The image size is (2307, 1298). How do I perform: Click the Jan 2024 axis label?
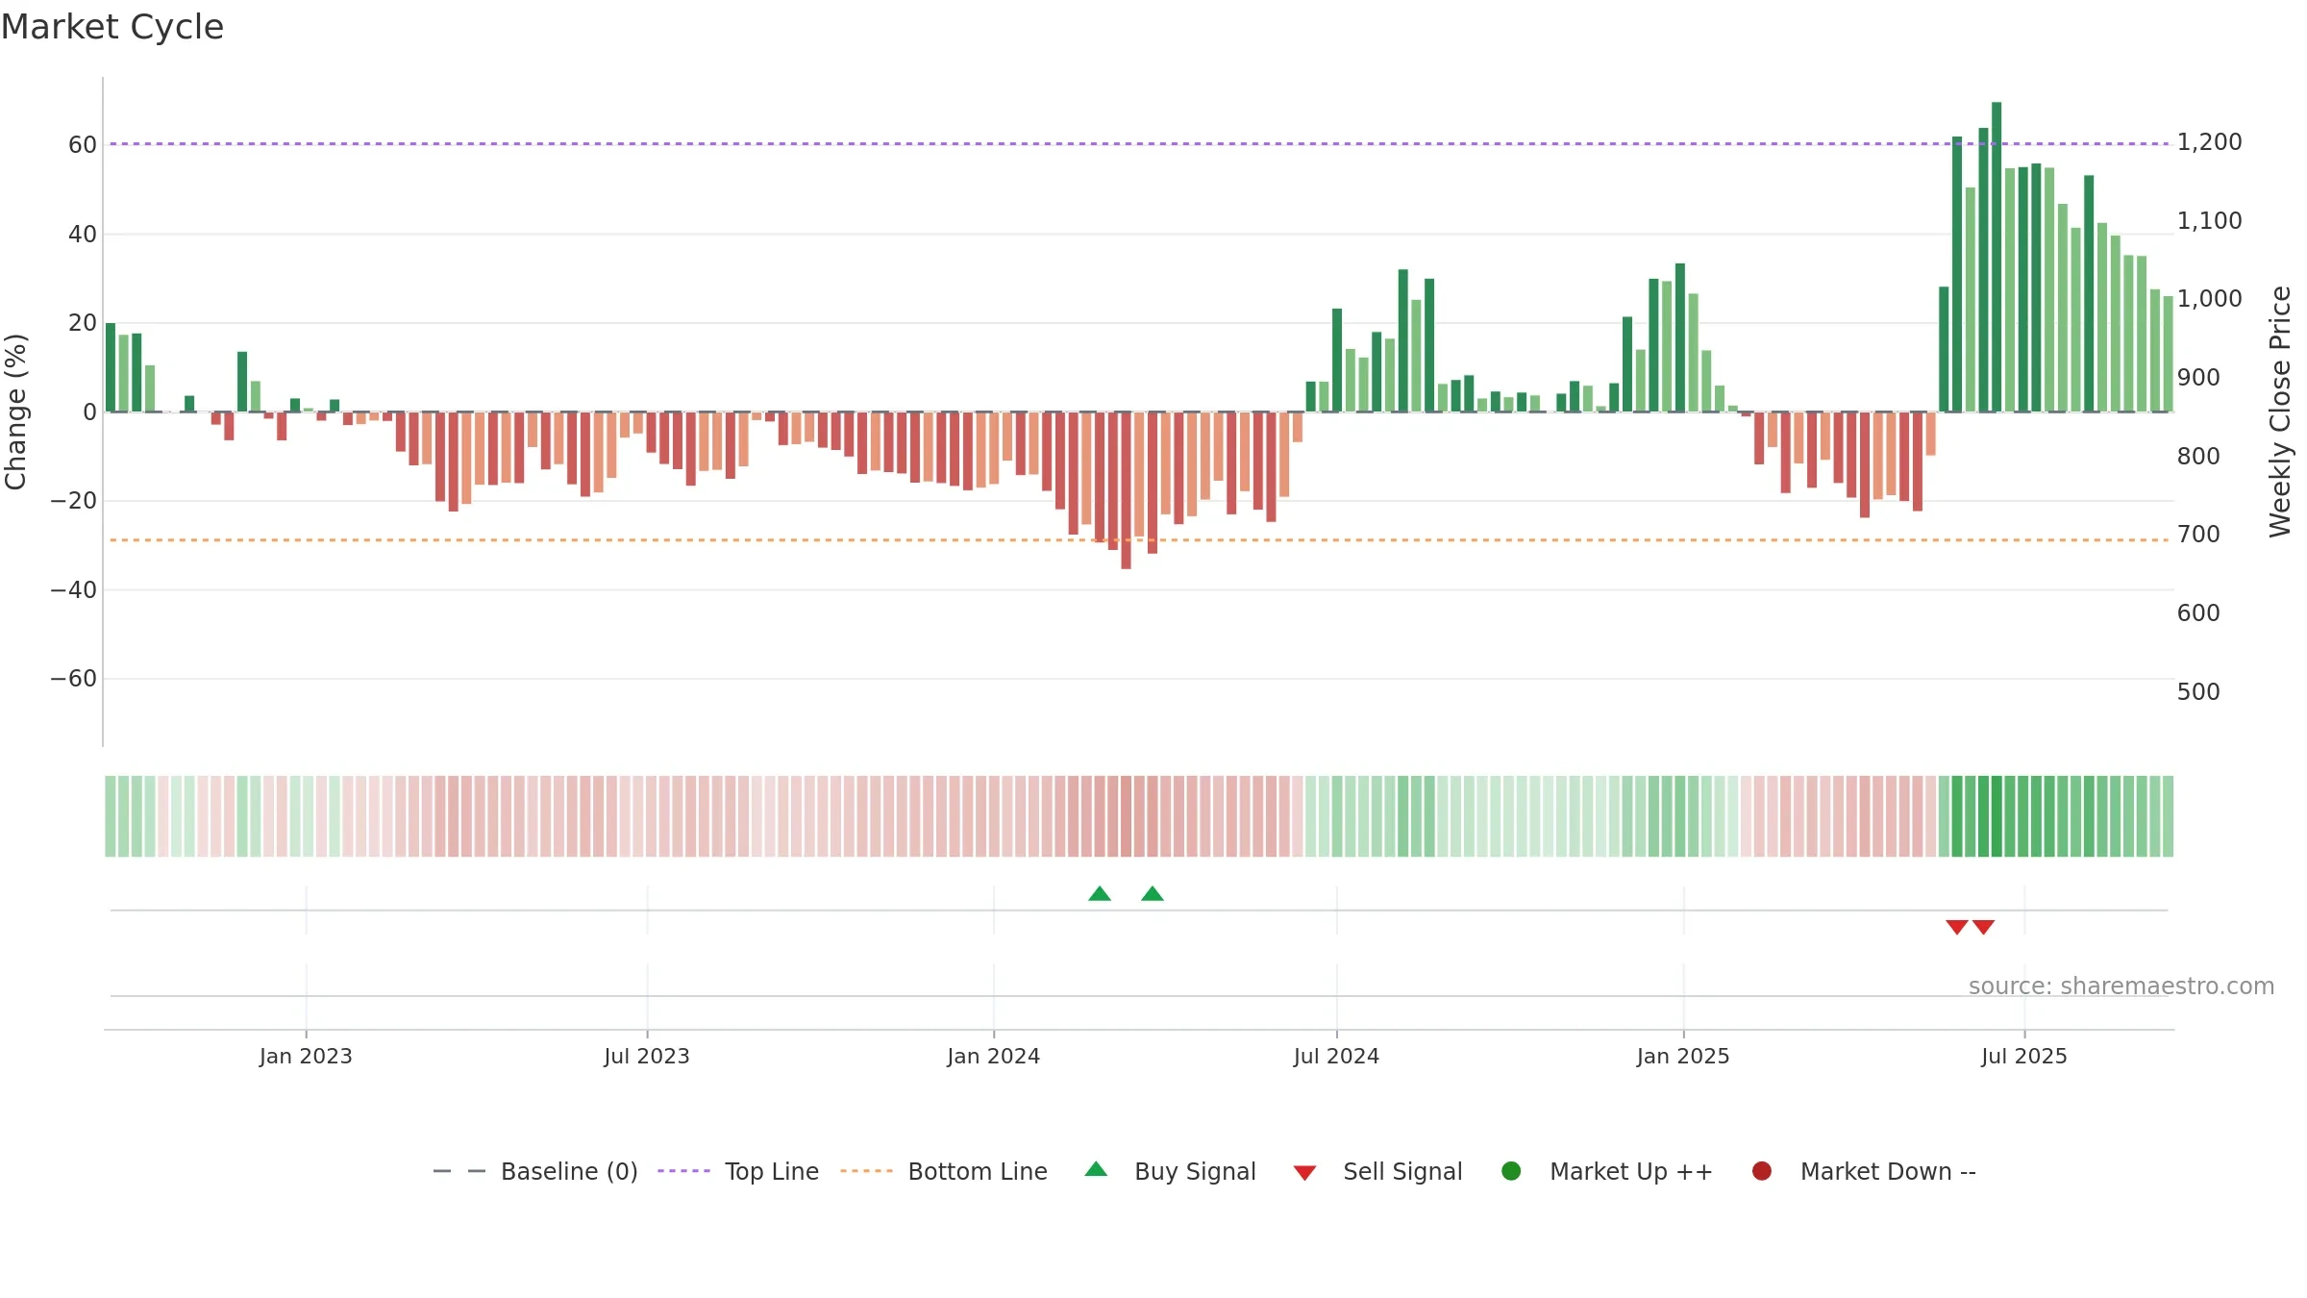point(994,1057)
